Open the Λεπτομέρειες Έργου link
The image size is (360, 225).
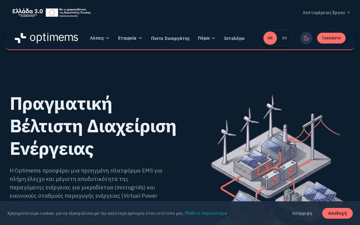click(326, 13)
